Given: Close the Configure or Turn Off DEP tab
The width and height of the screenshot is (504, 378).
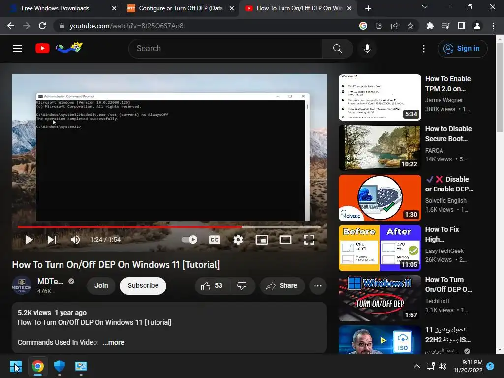Looking at the screenshot, I should [x=232, y=8].
